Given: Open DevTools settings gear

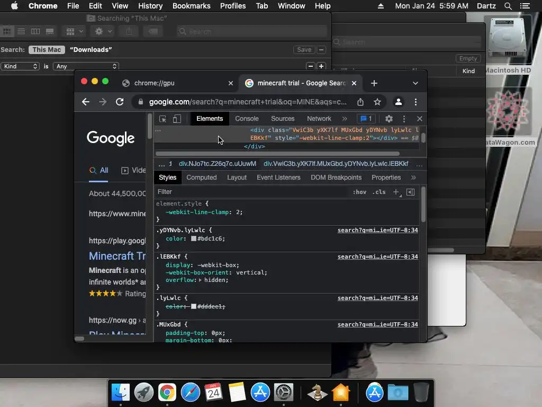Looking at the screenshot, I should (x=389, y=119).
